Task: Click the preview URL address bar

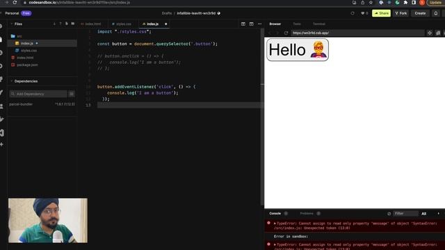Action: tap(357, 33)
